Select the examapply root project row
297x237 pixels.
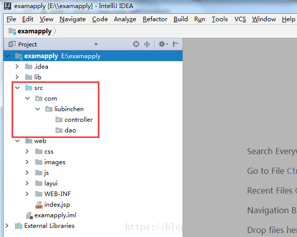coord(93,56)
